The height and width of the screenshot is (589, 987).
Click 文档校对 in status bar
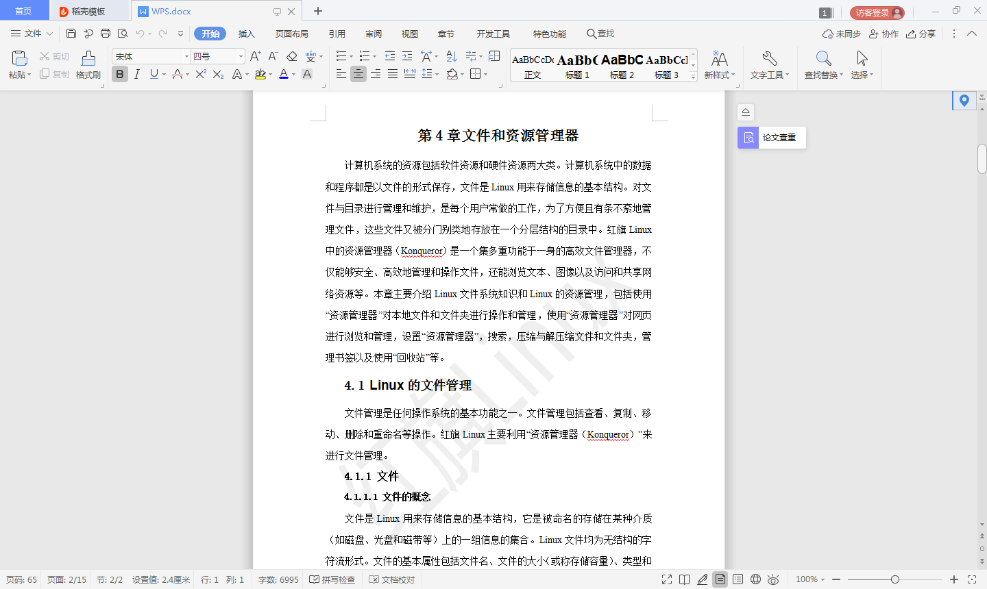pyautogui.click(x=392, y=579)
